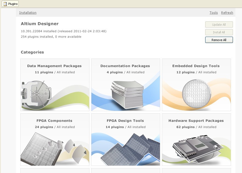Click the '11 plugins / All installed' text
Viewport: 242px width, 173px height.
[55, 72]
